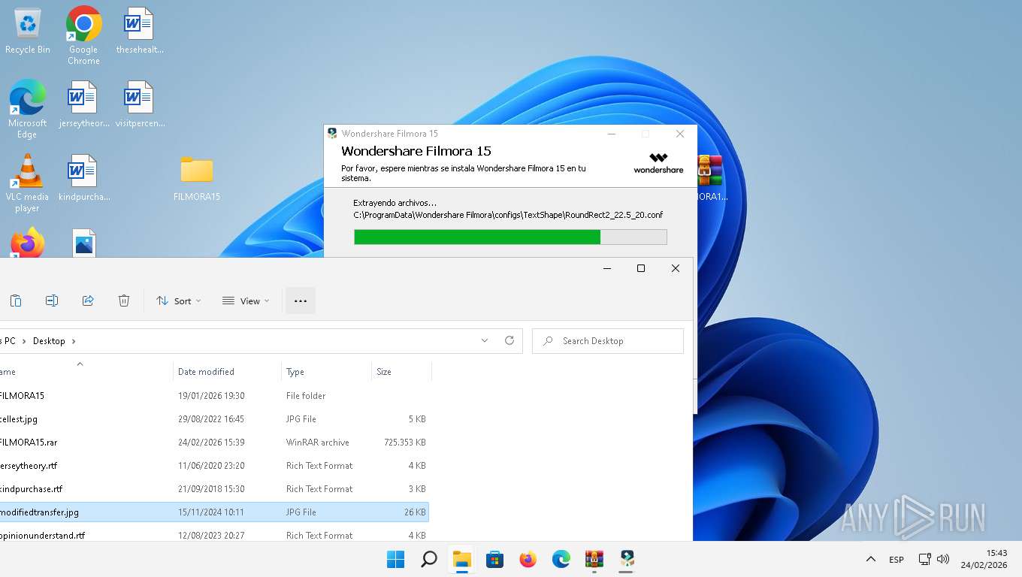Click the Wondershare logo in installer
This screenshot has width=1022, height=577.
coord(658,163)
